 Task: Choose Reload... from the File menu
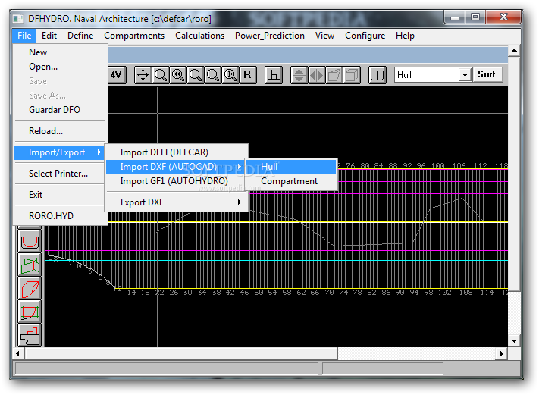click(59, 131)
